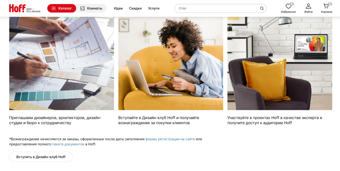The image size is (340, 171).
Task: Open Избранное heart icon
Action: coord(288,6)
